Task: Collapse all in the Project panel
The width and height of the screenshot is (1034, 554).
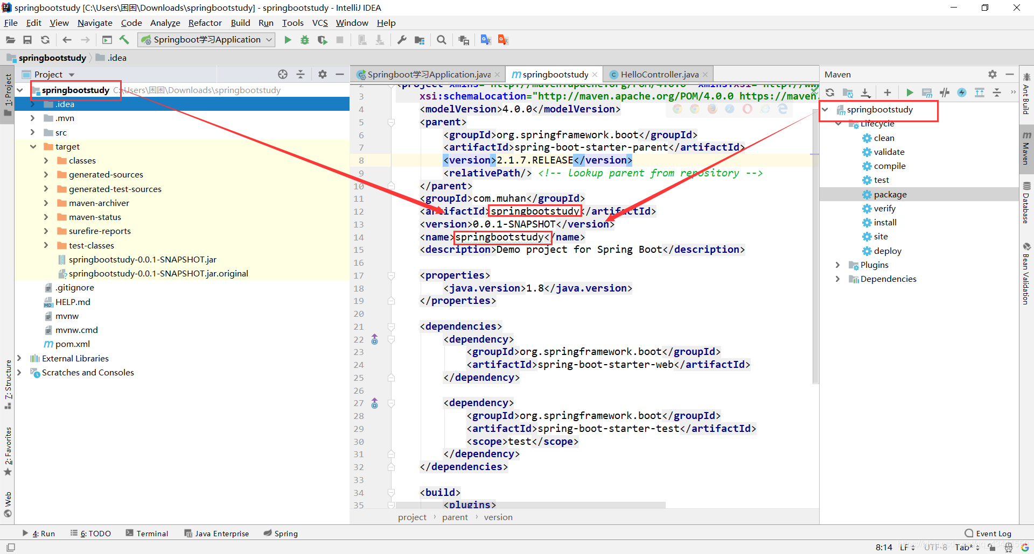Action: tap(301, 74)
